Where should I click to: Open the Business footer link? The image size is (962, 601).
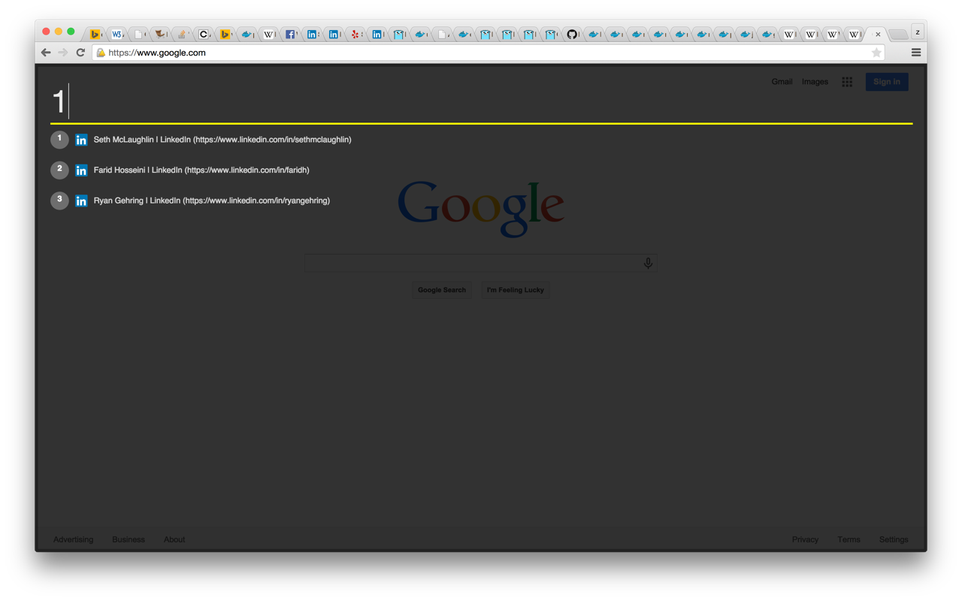click(129, 539)
